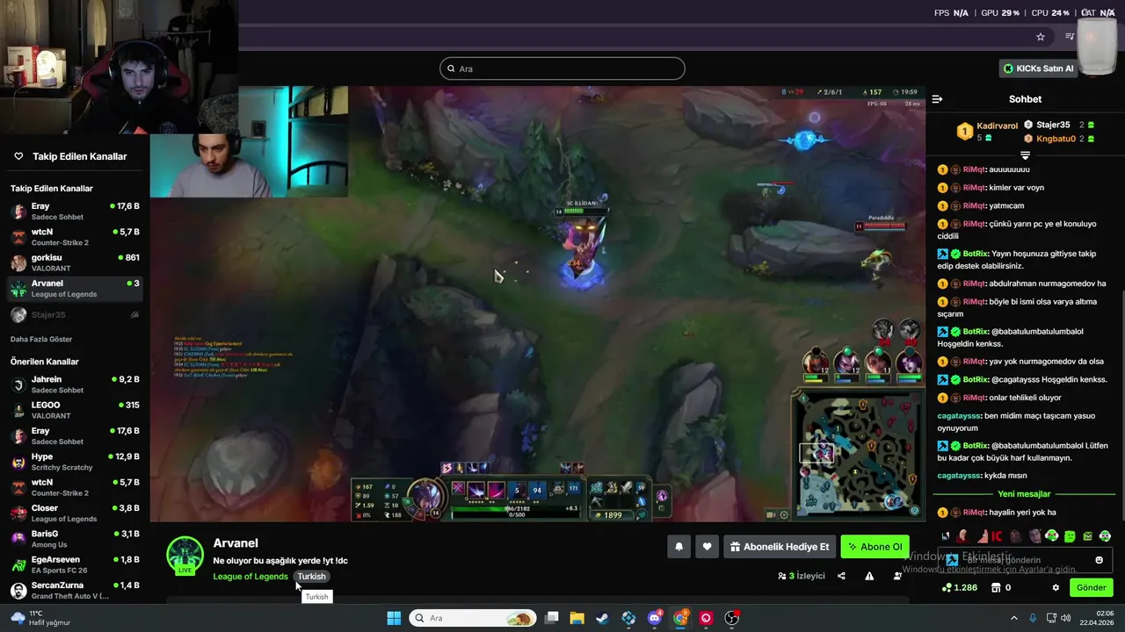
Task: Click the 3 İzleyici viewer count
Action: click(802, 576)
